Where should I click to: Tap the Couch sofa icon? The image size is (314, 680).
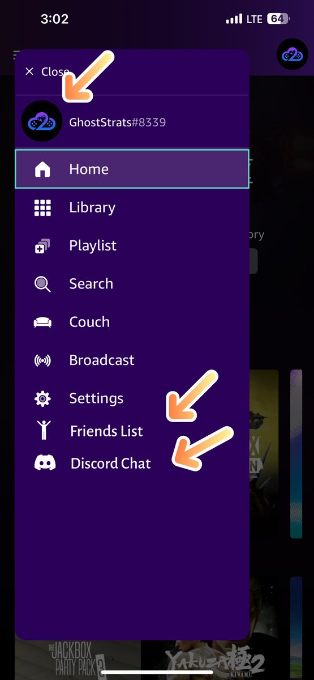(42, 322)
